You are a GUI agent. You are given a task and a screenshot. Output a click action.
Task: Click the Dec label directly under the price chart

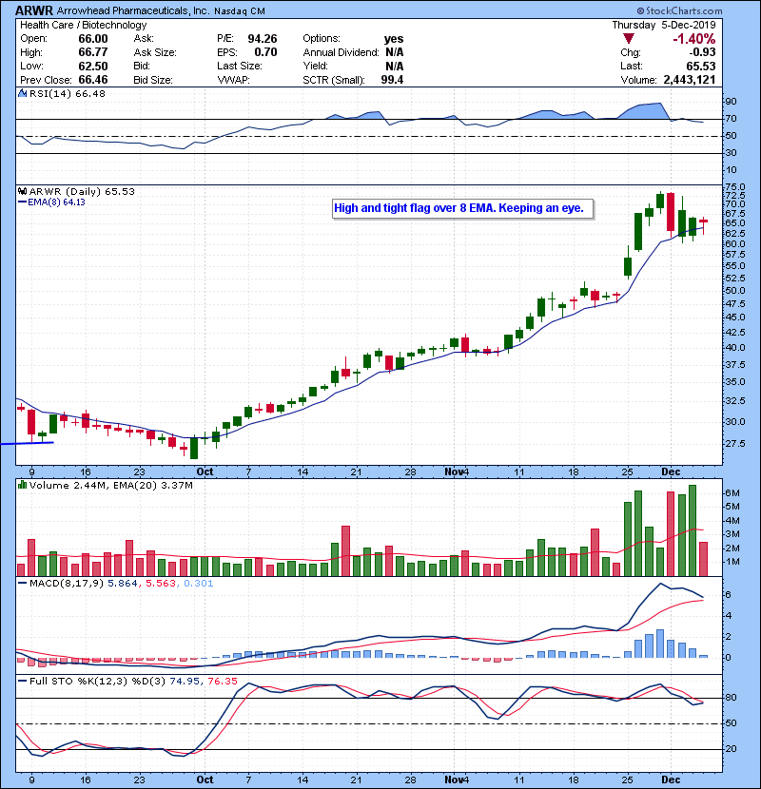[x=671, y=472]
